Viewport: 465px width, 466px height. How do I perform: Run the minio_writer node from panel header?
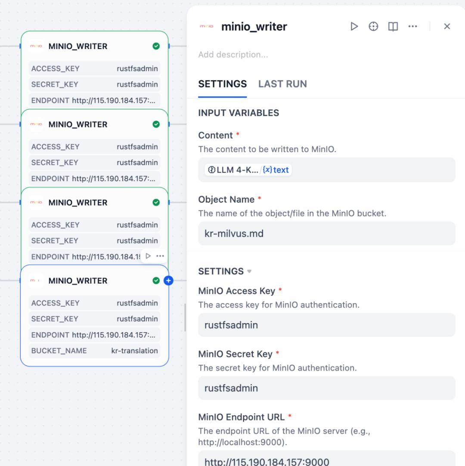(x=355, y=26)
